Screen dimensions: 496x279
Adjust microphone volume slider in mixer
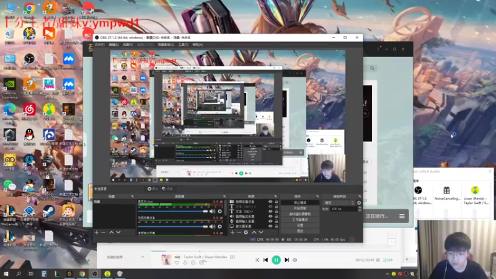[173, 211]
